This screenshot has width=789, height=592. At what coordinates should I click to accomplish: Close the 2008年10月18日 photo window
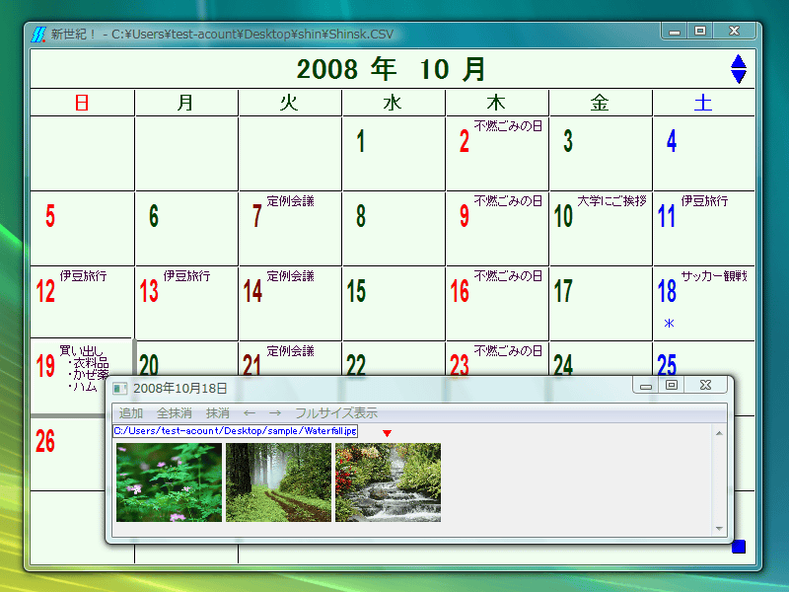point(705,385)
